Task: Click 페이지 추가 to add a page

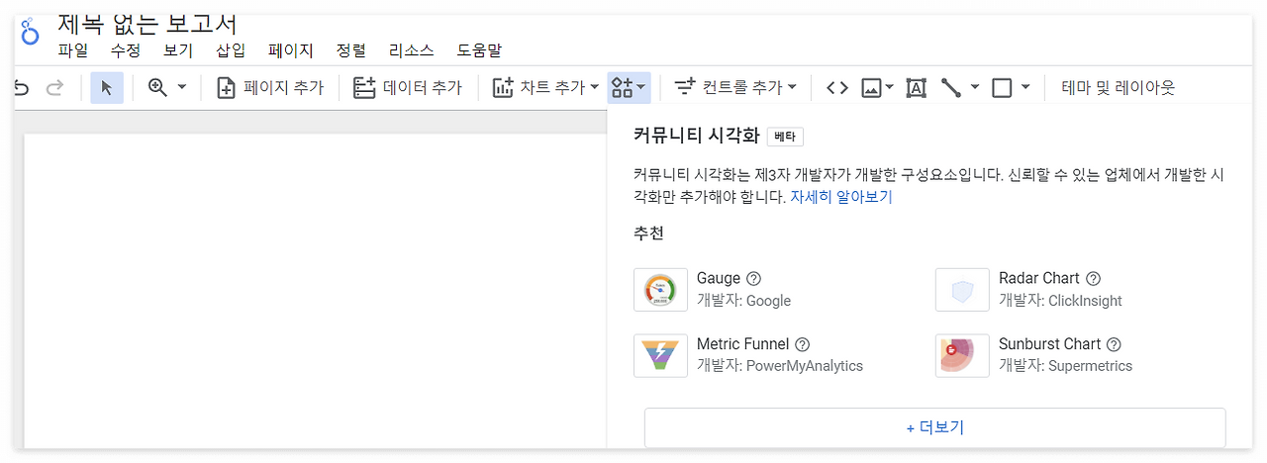Action: point(270,88)
